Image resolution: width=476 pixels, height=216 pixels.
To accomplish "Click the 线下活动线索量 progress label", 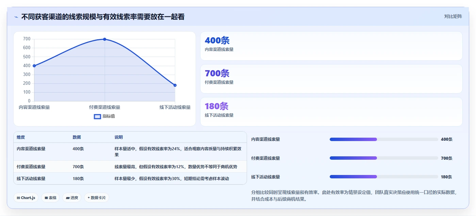I will [x=265, y=177].
